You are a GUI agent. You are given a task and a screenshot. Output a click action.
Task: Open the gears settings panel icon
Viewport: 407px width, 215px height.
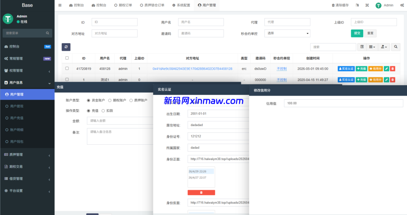[x=402, y=5]
